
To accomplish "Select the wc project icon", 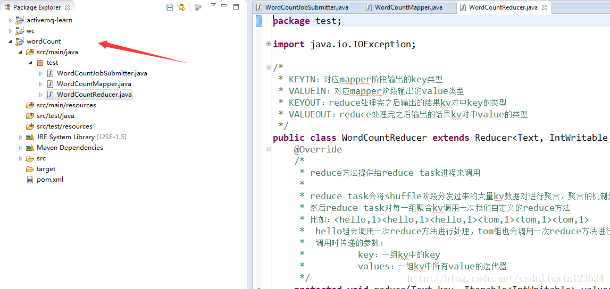I will pyautogui.click(x=20, y=31).
